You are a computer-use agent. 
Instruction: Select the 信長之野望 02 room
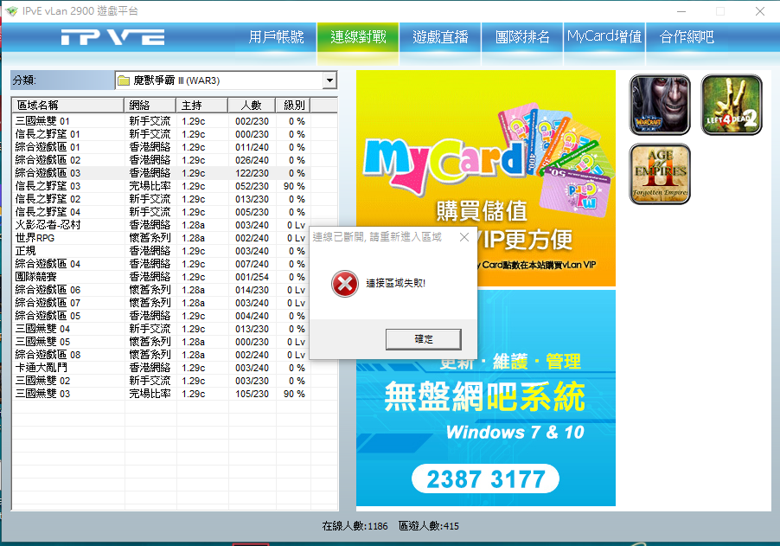click(x=162, y=199)
